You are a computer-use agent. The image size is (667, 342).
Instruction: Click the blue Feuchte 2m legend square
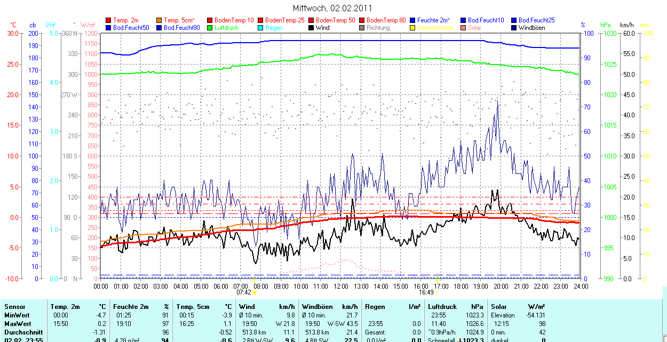coord(413,20)
